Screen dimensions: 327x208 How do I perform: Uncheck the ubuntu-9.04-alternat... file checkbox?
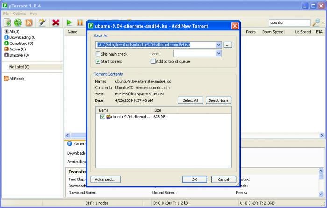[103, 117]
